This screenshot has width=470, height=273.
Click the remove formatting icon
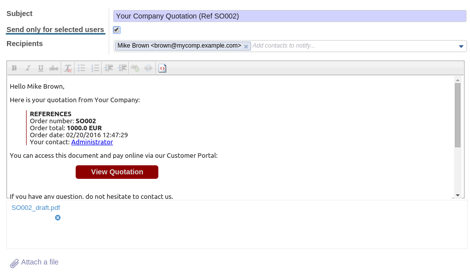tap(68, 68)
